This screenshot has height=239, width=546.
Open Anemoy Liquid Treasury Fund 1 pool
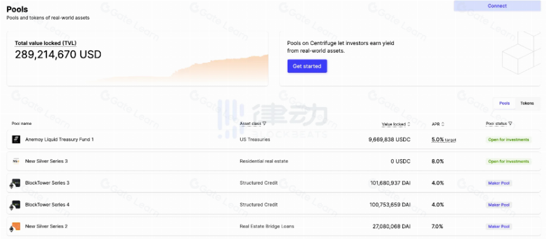coord(274,139)
